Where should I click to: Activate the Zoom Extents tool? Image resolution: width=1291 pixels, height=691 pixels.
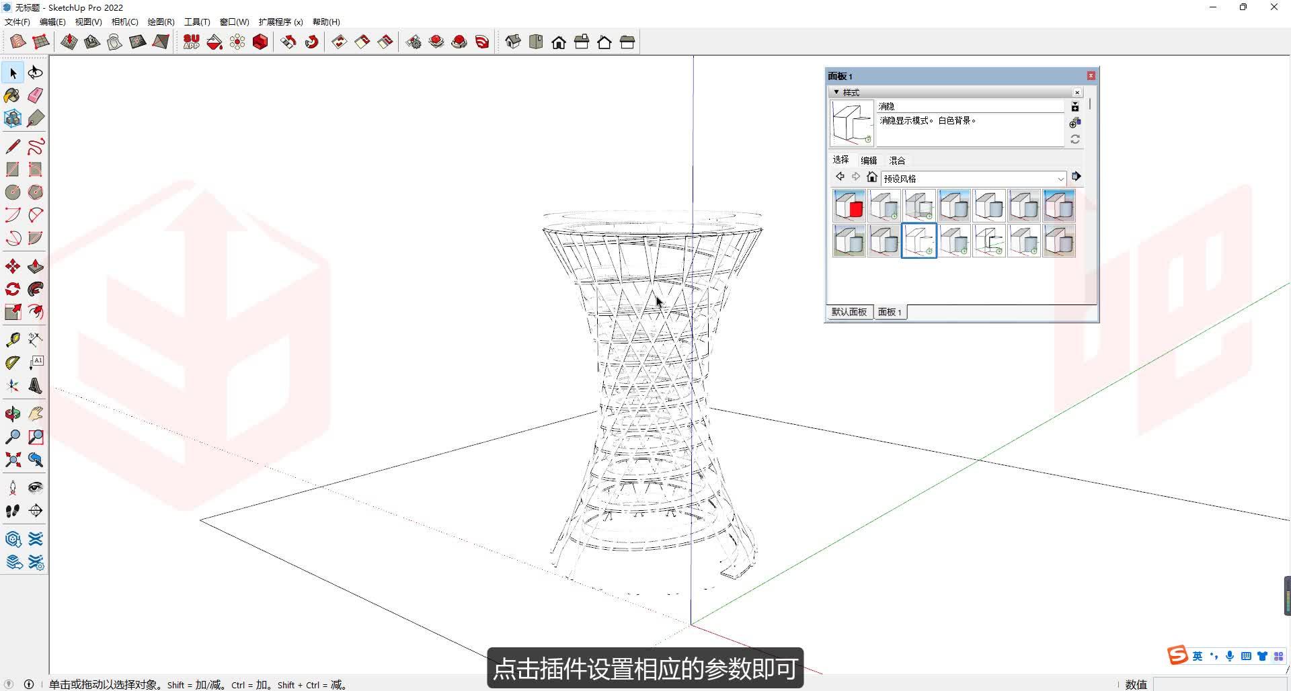pos(13,460)
